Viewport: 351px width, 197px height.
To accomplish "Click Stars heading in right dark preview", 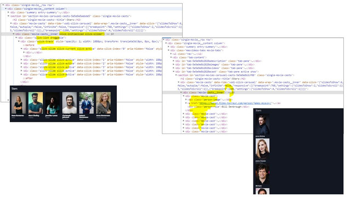I will point(258,111).
